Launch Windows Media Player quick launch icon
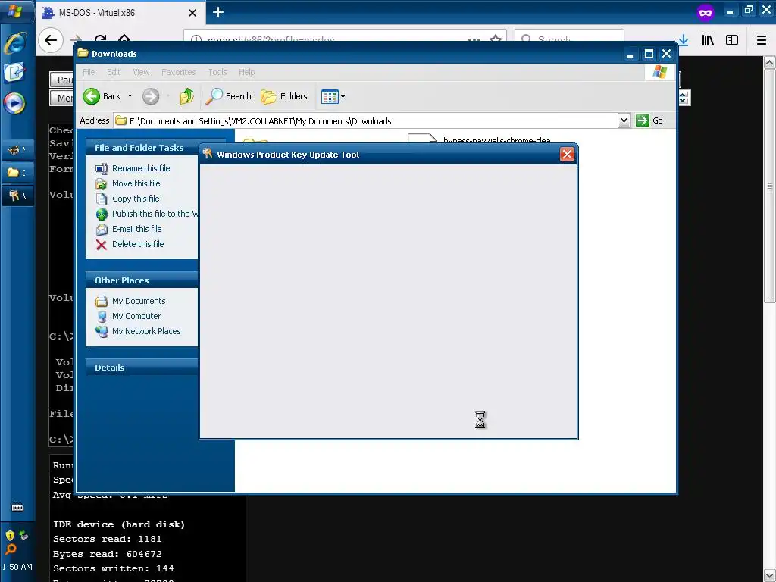 (x=15, y=103)
